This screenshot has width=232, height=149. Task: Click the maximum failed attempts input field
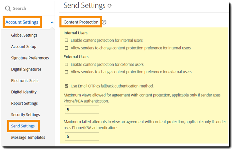82,136
